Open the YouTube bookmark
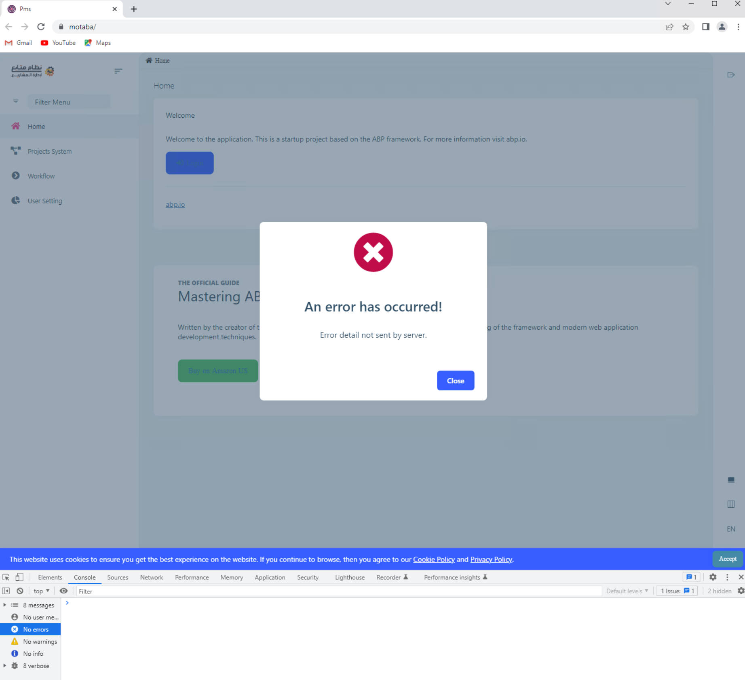The height and width of the screenshot is (680, 745). pyautogui.click(x=58, y=43)
